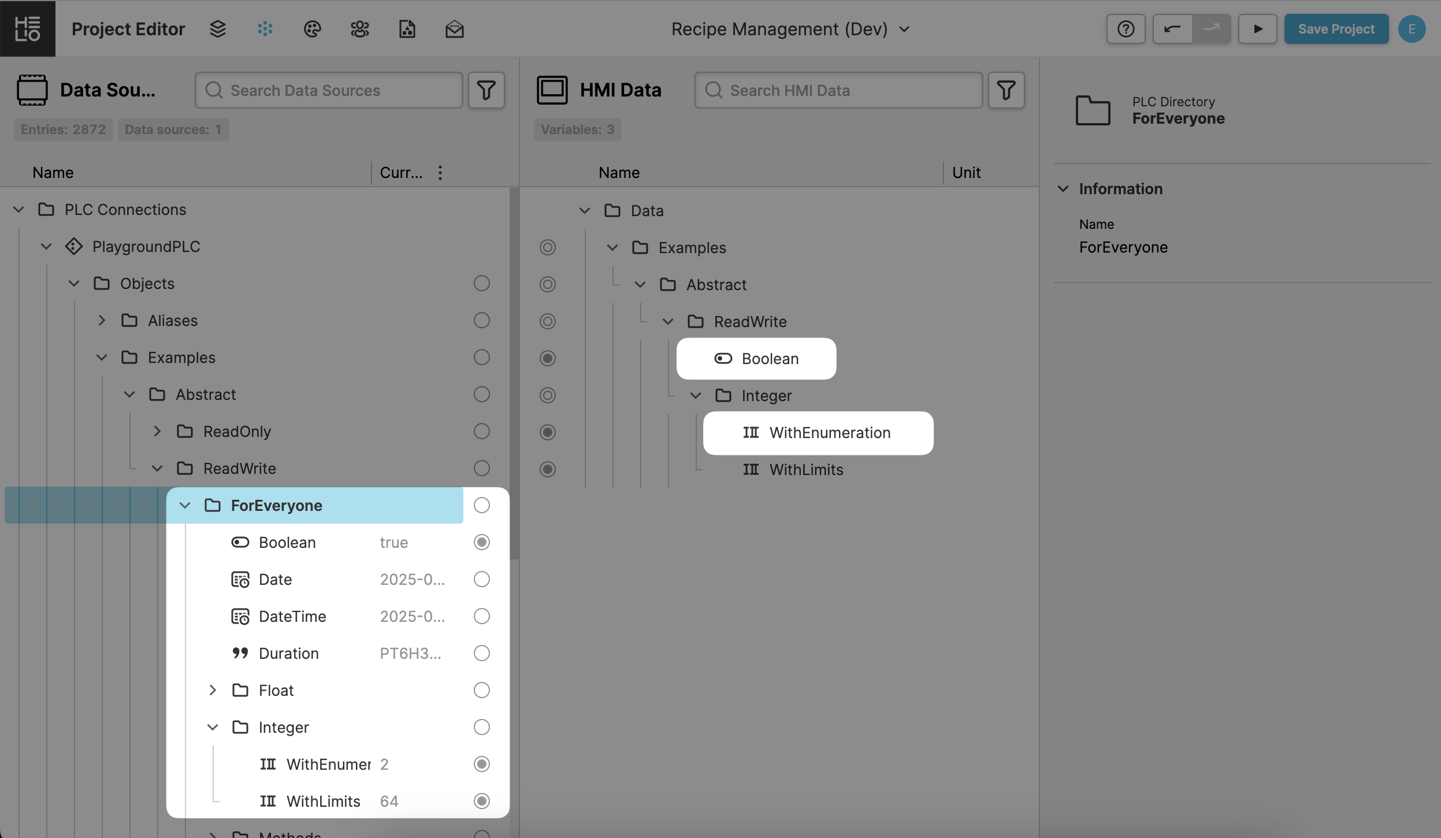
Task: Click the mail envelope icon in header
Action: coord(454,29)
